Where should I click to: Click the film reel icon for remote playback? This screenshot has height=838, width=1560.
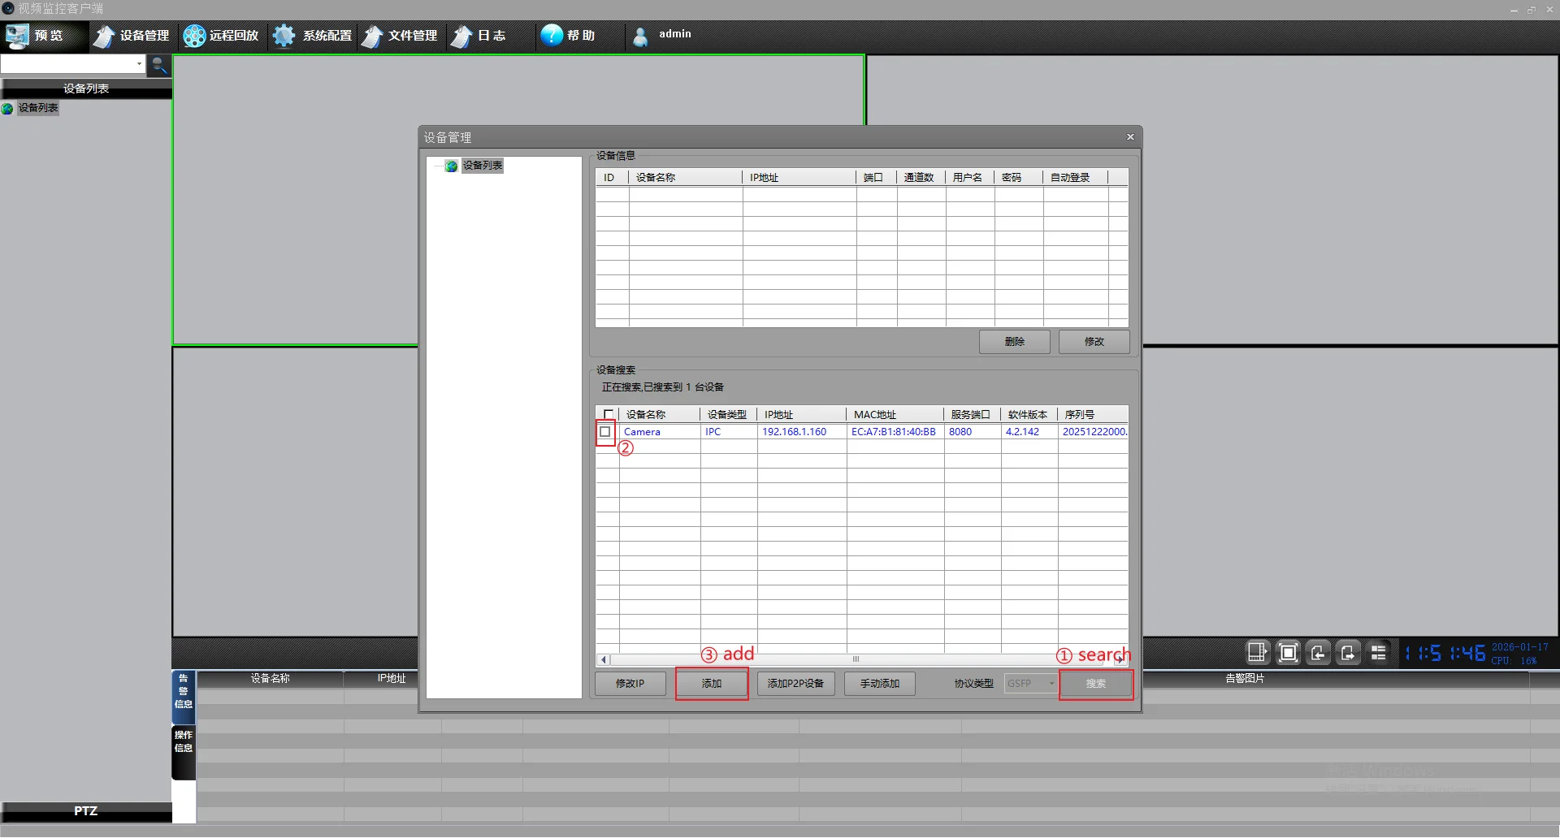tap(194, 36)
